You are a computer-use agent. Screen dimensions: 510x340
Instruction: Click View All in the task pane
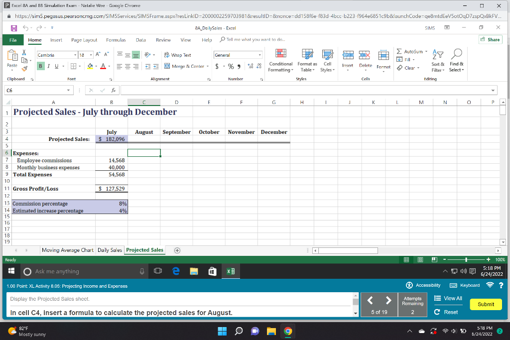pos(448,298)
